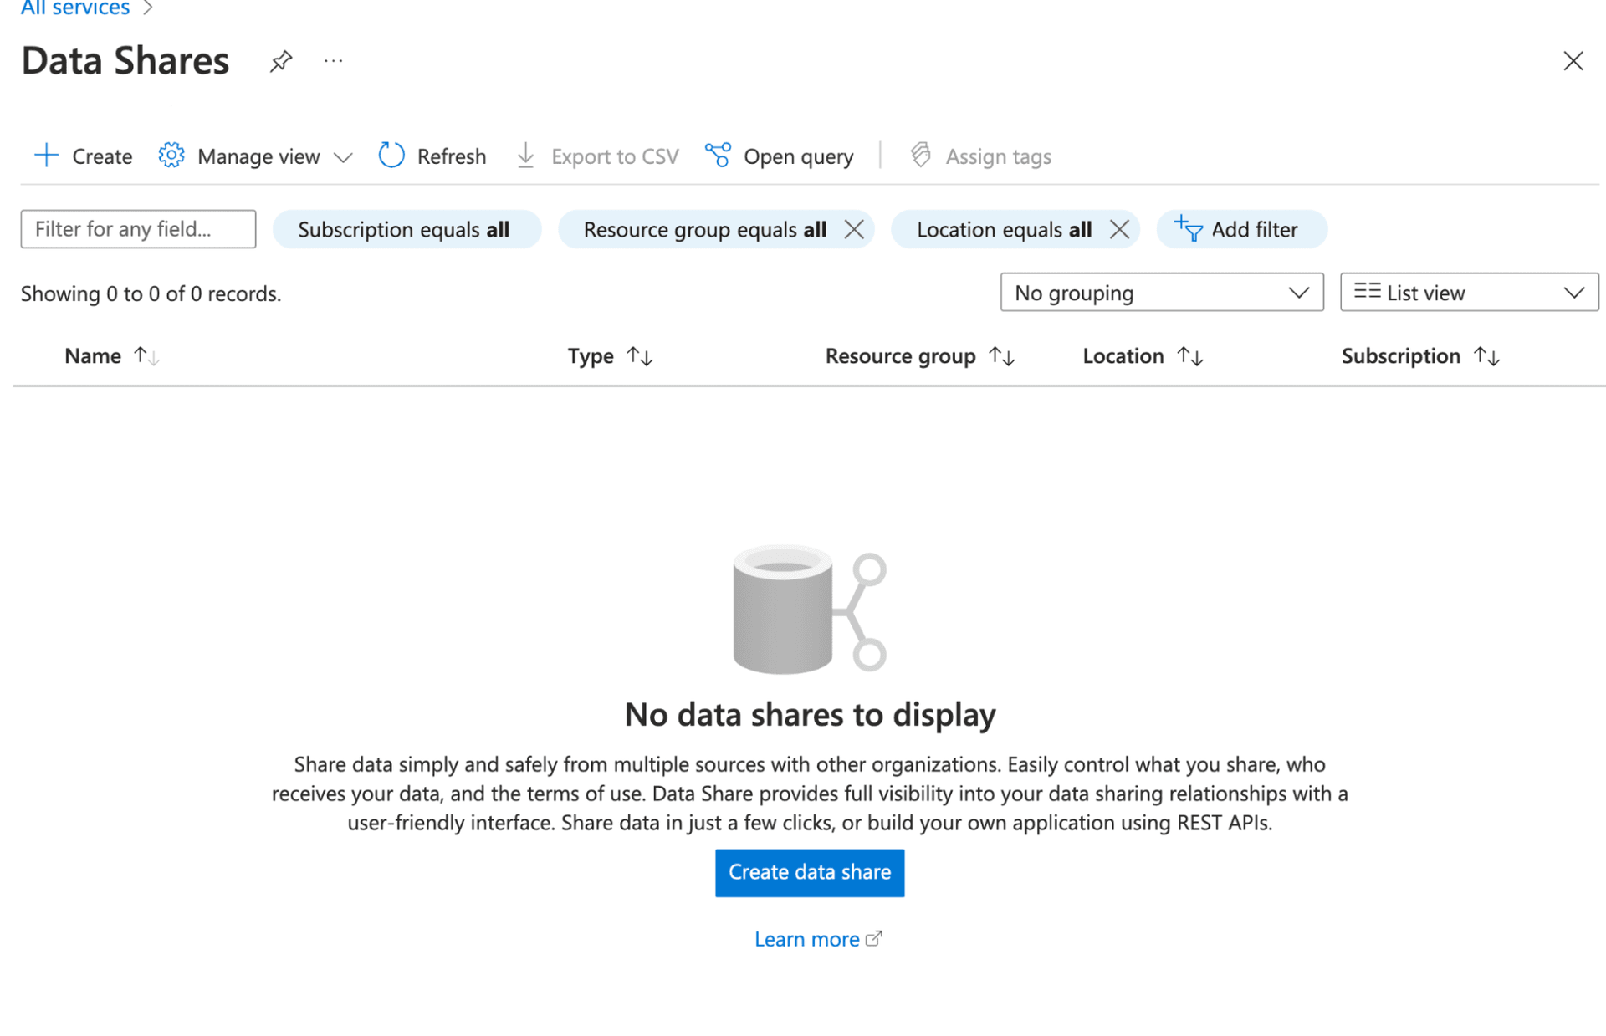Screen dimensions: 1606x1036
Task: Click the 'Showing 0 to 0 of 0 records.' text
Action: [x=151, y=293]
